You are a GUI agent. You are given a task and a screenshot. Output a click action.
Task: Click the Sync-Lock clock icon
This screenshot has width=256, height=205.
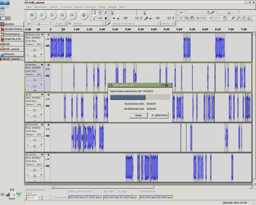pos(225,18)
